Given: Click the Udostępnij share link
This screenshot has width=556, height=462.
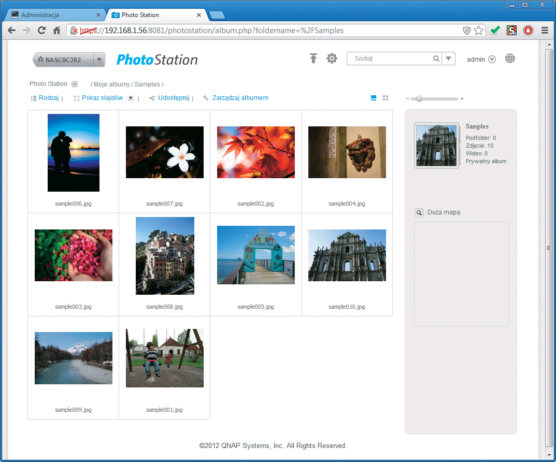Looking at the screenshot, I should point(173,98).
